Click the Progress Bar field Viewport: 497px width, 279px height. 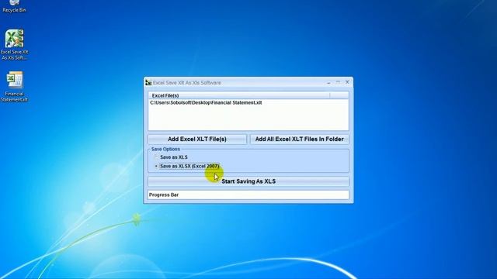pyautogui.click(x=248, y=195)
